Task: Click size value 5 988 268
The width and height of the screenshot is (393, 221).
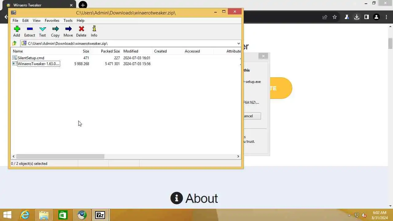Action: coord(82,64)
